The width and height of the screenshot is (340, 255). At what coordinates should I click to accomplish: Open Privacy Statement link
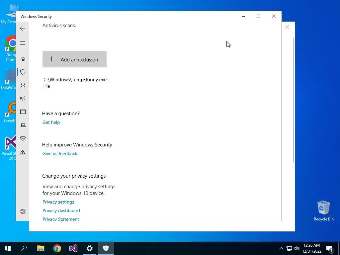[x=60, y=219]
